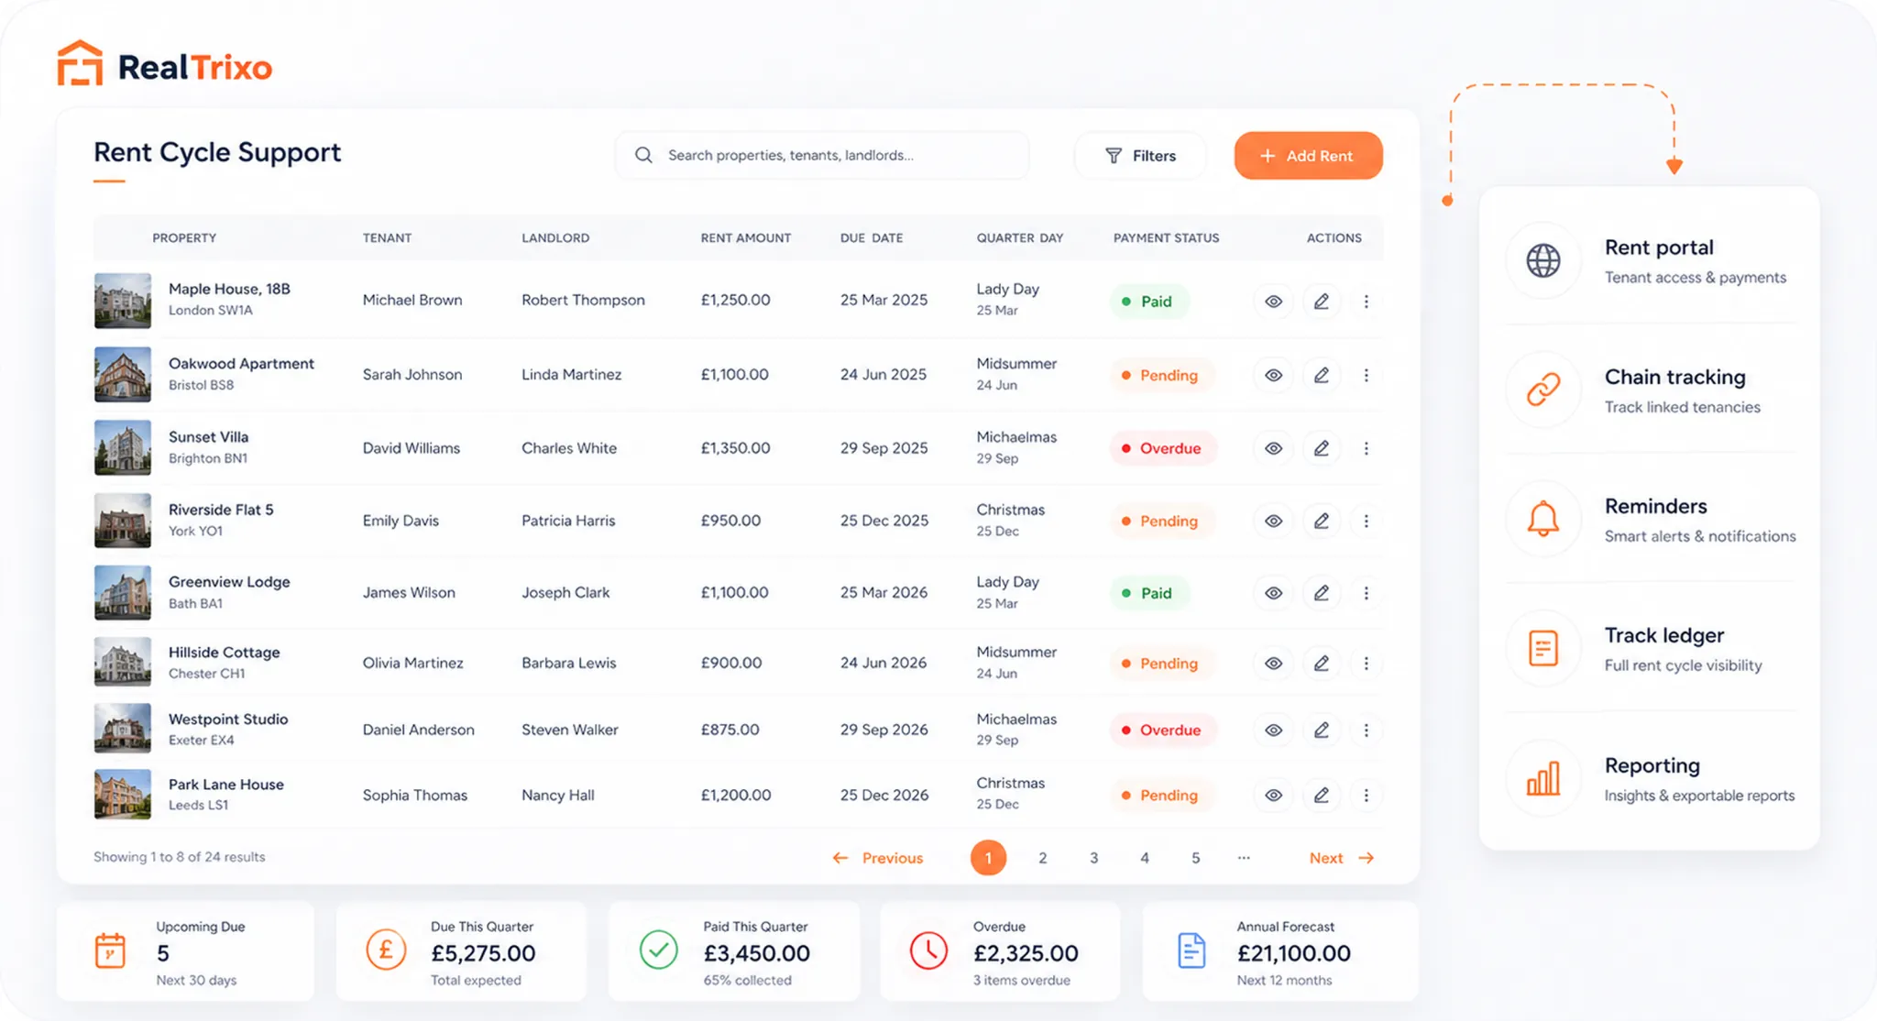Image resolution: width=1877 pixels, height=1021 pixels.
Task: View the Westpoint Studio row via eye icon
Action: 1273,730
